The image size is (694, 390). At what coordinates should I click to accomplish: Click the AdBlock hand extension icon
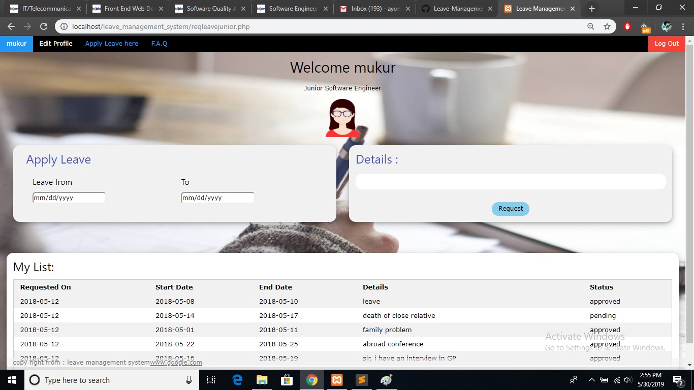pos(627,26)
